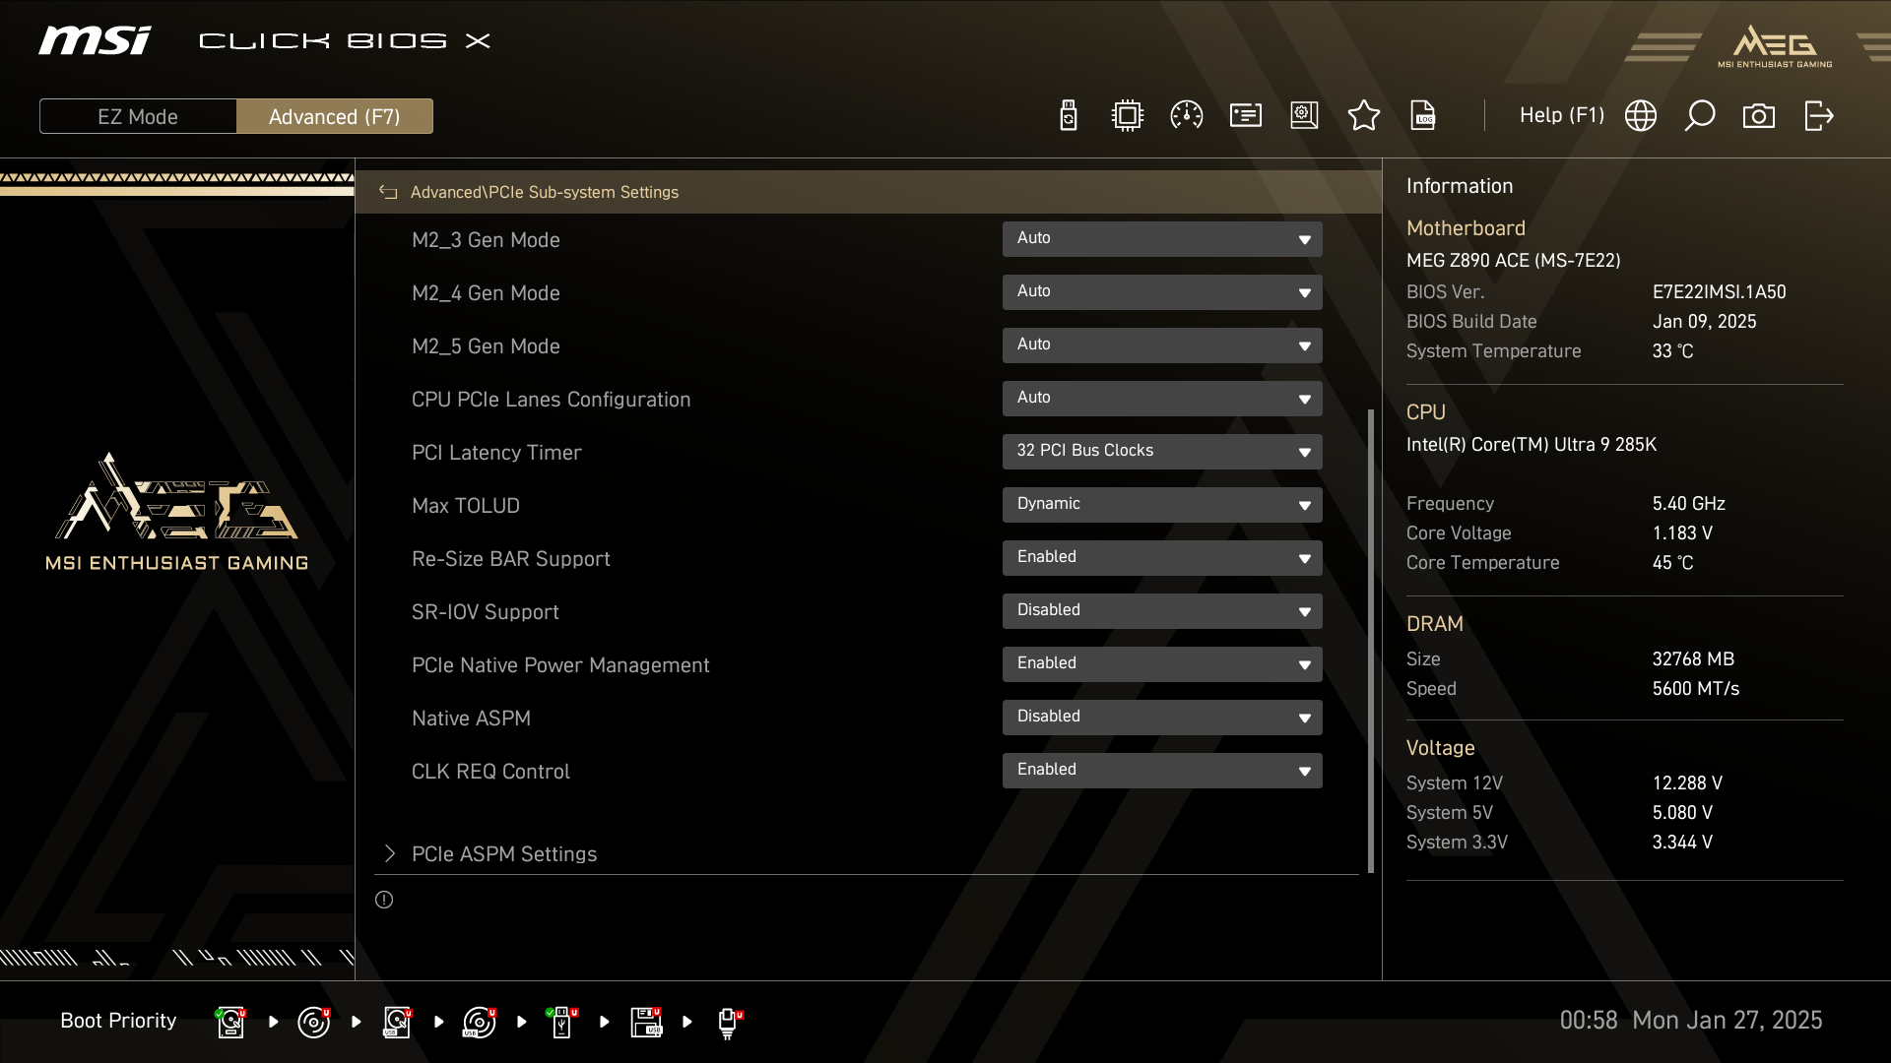Open the M-Flash USB update icon
This screenshot has height=1063, width=1891.
coord(1068,116)
